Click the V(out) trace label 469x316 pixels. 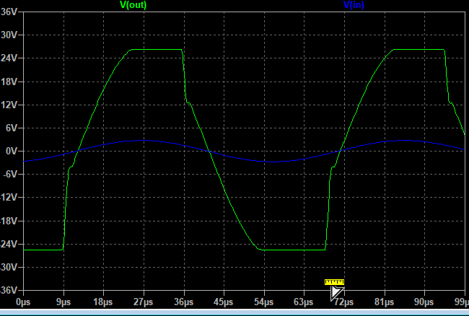[133, 5]
